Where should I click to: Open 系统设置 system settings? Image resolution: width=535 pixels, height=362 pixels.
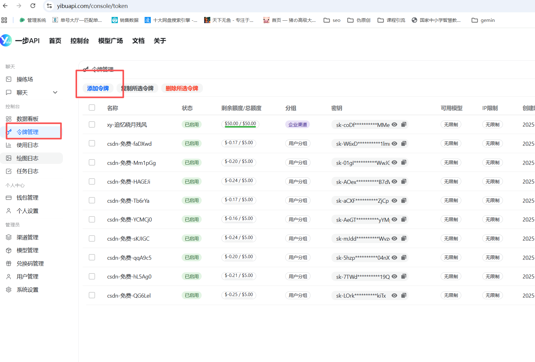[27, 290]
